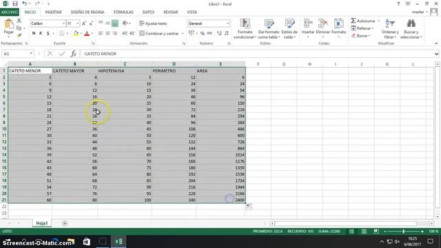Decrease font size with the small A
441x248 pixels.
pyautogui.click(x=91, y=23)
